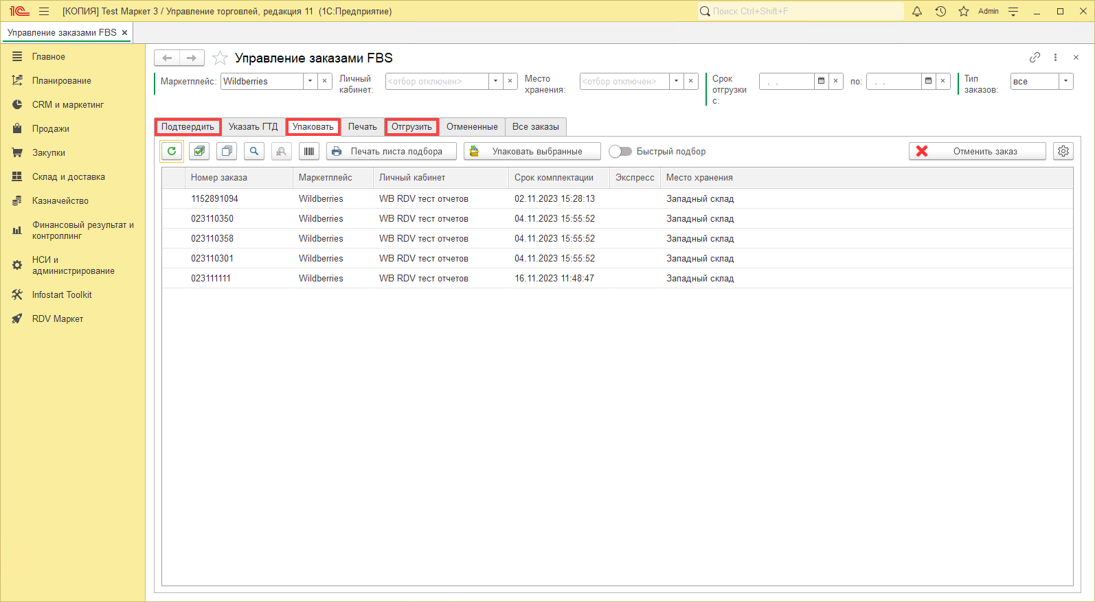1095x602 pixels.
Task: Open the Отмененные tab
Action: (x=472, y=126)
